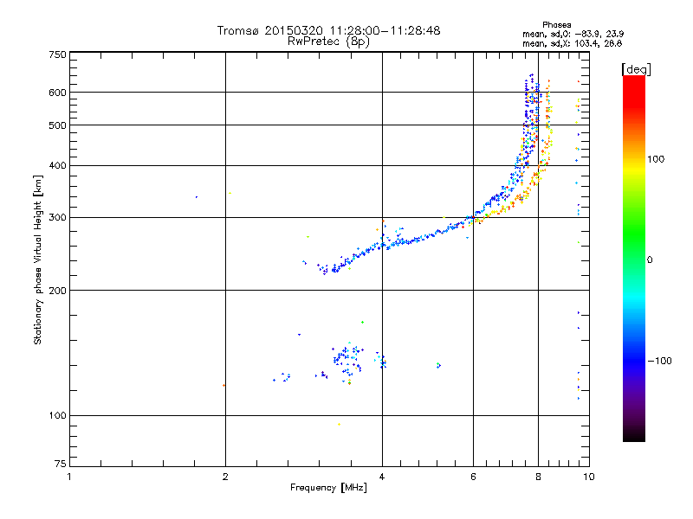Image resolution: width=693 pixels, height=519 pixels.
Task: Click the "Stationary phase Virtual Height [km]" axis title
Action: tap(38, 259)
